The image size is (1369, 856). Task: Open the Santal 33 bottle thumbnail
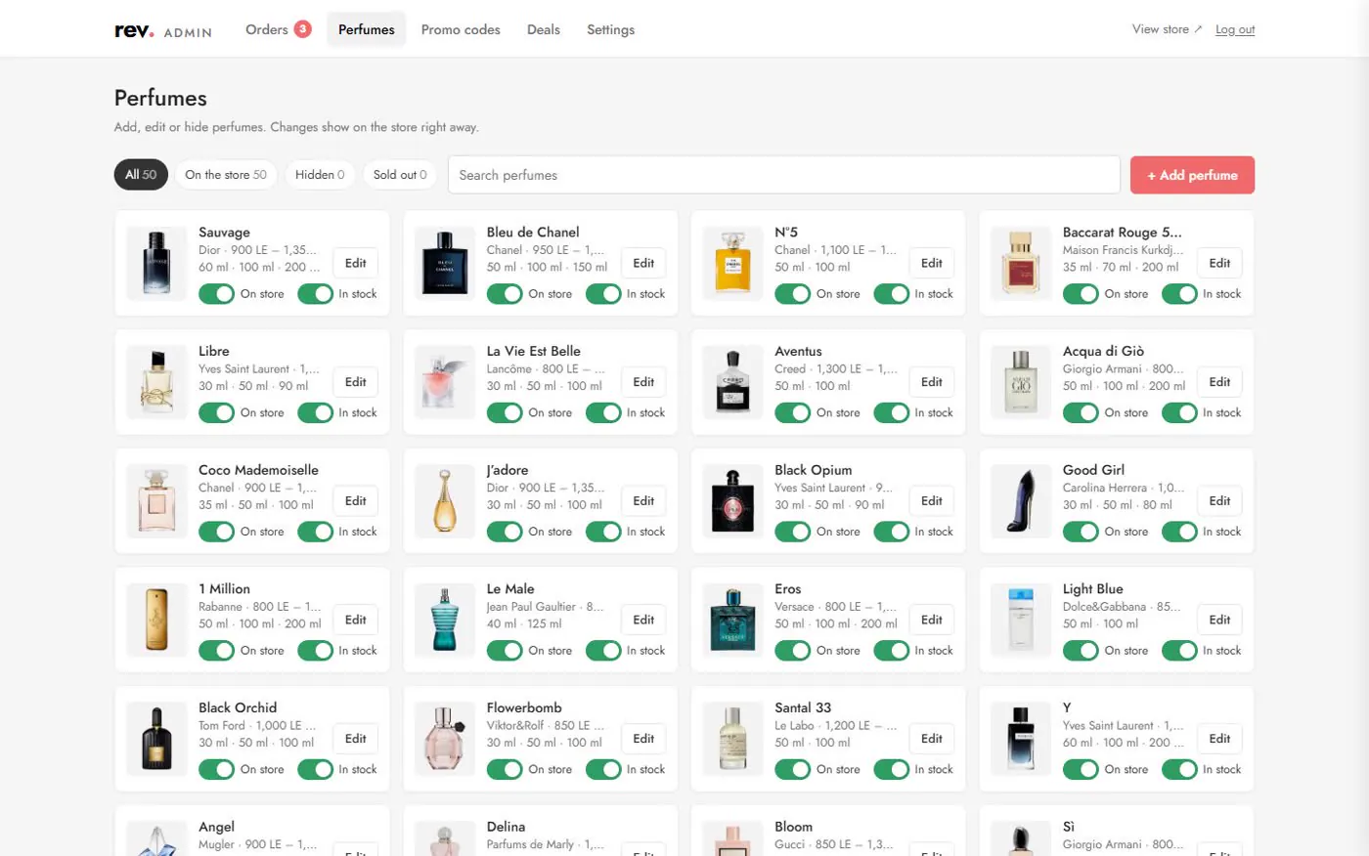(x=733, y=739)
